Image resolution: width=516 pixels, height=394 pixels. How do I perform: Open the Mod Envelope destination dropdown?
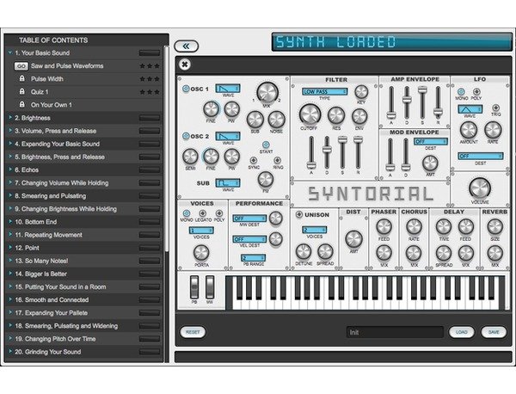tap(428, 141)
